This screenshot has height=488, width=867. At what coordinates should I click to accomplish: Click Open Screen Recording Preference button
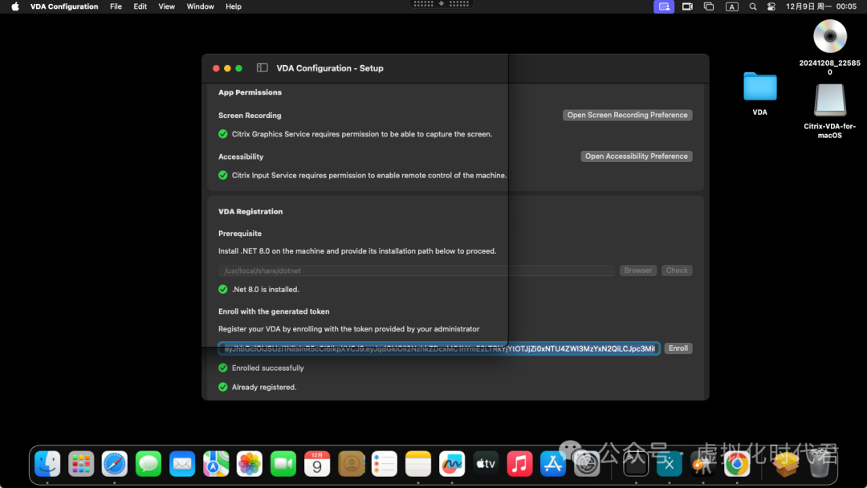[627, 115]
